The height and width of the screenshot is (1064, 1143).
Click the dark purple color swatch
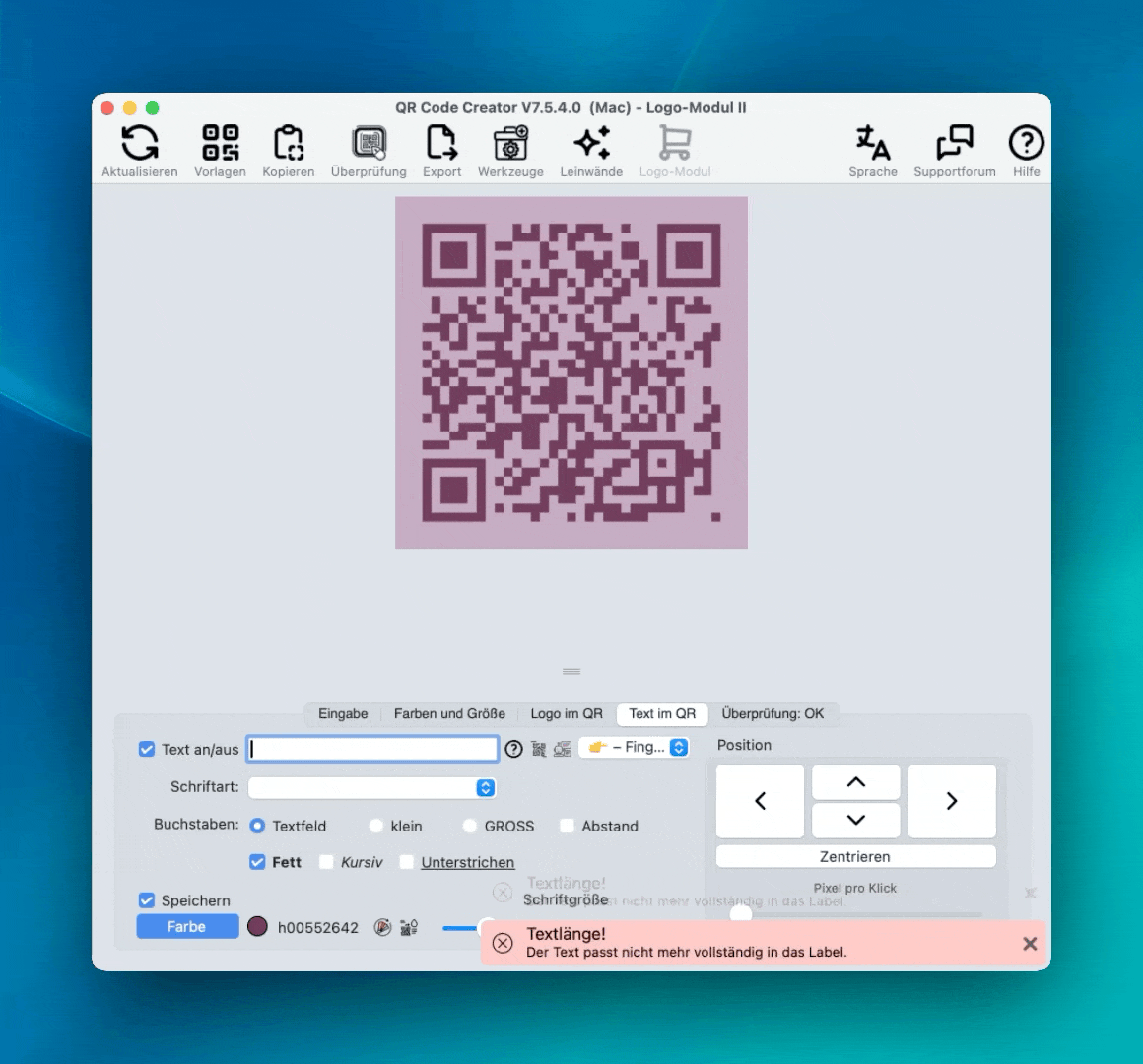coord(257,927)
